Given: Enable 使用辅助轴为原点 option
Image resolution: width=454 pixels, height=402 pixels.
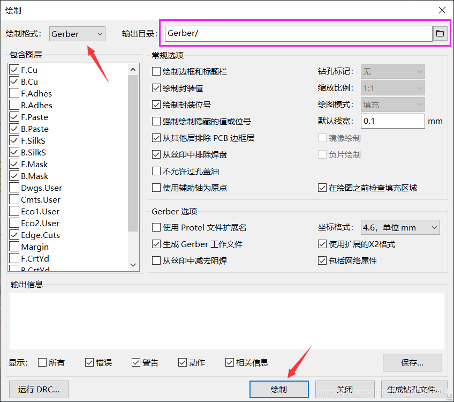Looking at the screenshot, I should coord(156,188).
